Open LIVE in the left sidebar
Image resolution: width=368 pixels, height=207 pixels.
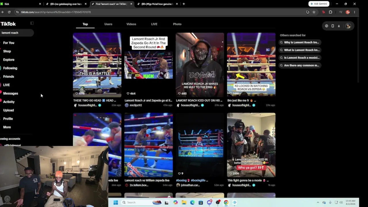(x=6, y=85)
